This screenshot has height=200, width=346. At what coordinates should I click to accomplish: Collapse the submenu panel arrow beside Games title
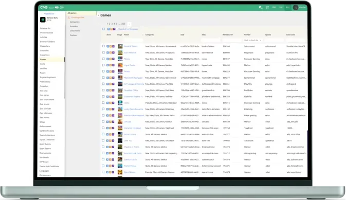coord(98,15)
